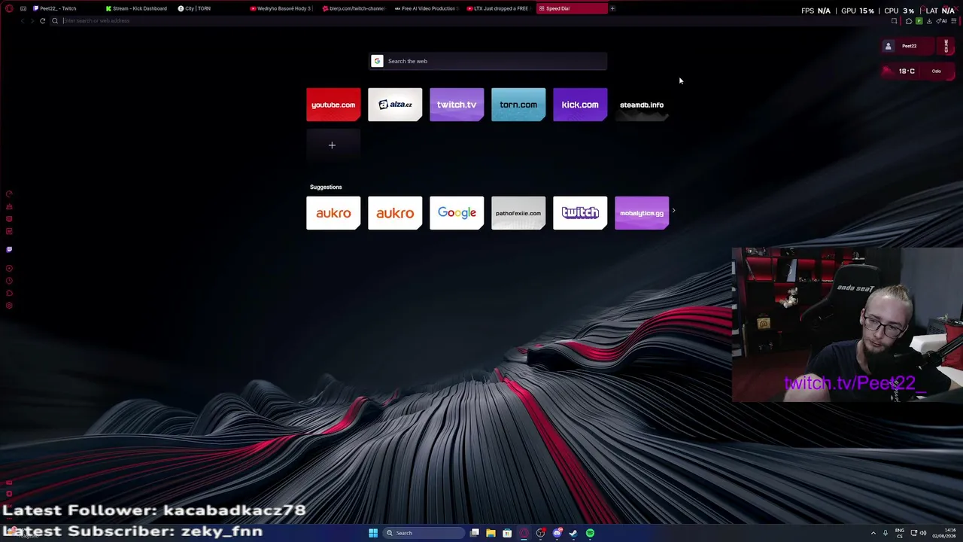Screen dimensions: 963x542
Task: Show more suggestions with the right arrow
Action: pyautogui.click(x=673, y=212)
